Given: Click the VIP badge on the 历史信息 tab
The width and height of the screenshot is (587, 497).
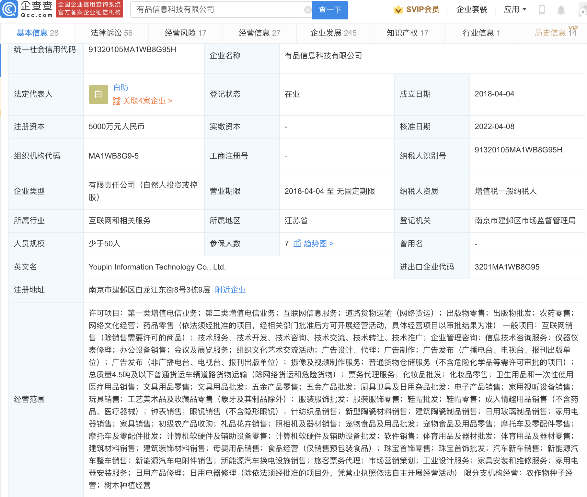Looking at the screenshot, I should click(573, 28).
